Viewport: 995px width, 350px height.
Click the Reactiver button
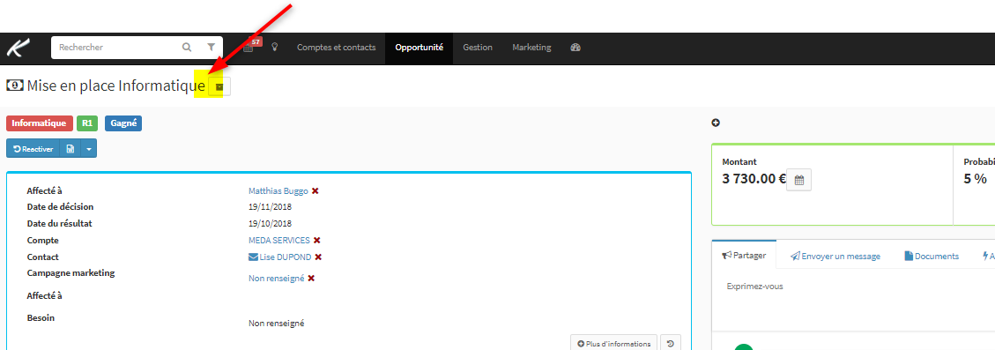click(33, 149)
